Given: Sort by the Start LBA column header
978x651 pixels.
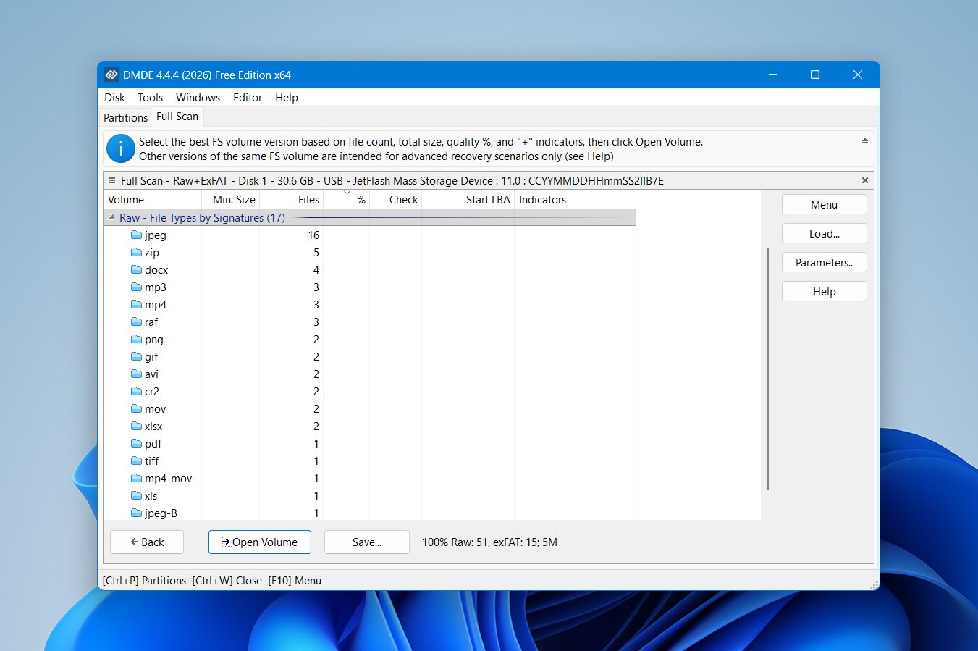Looking at the screenshot, I should [468, 199].
